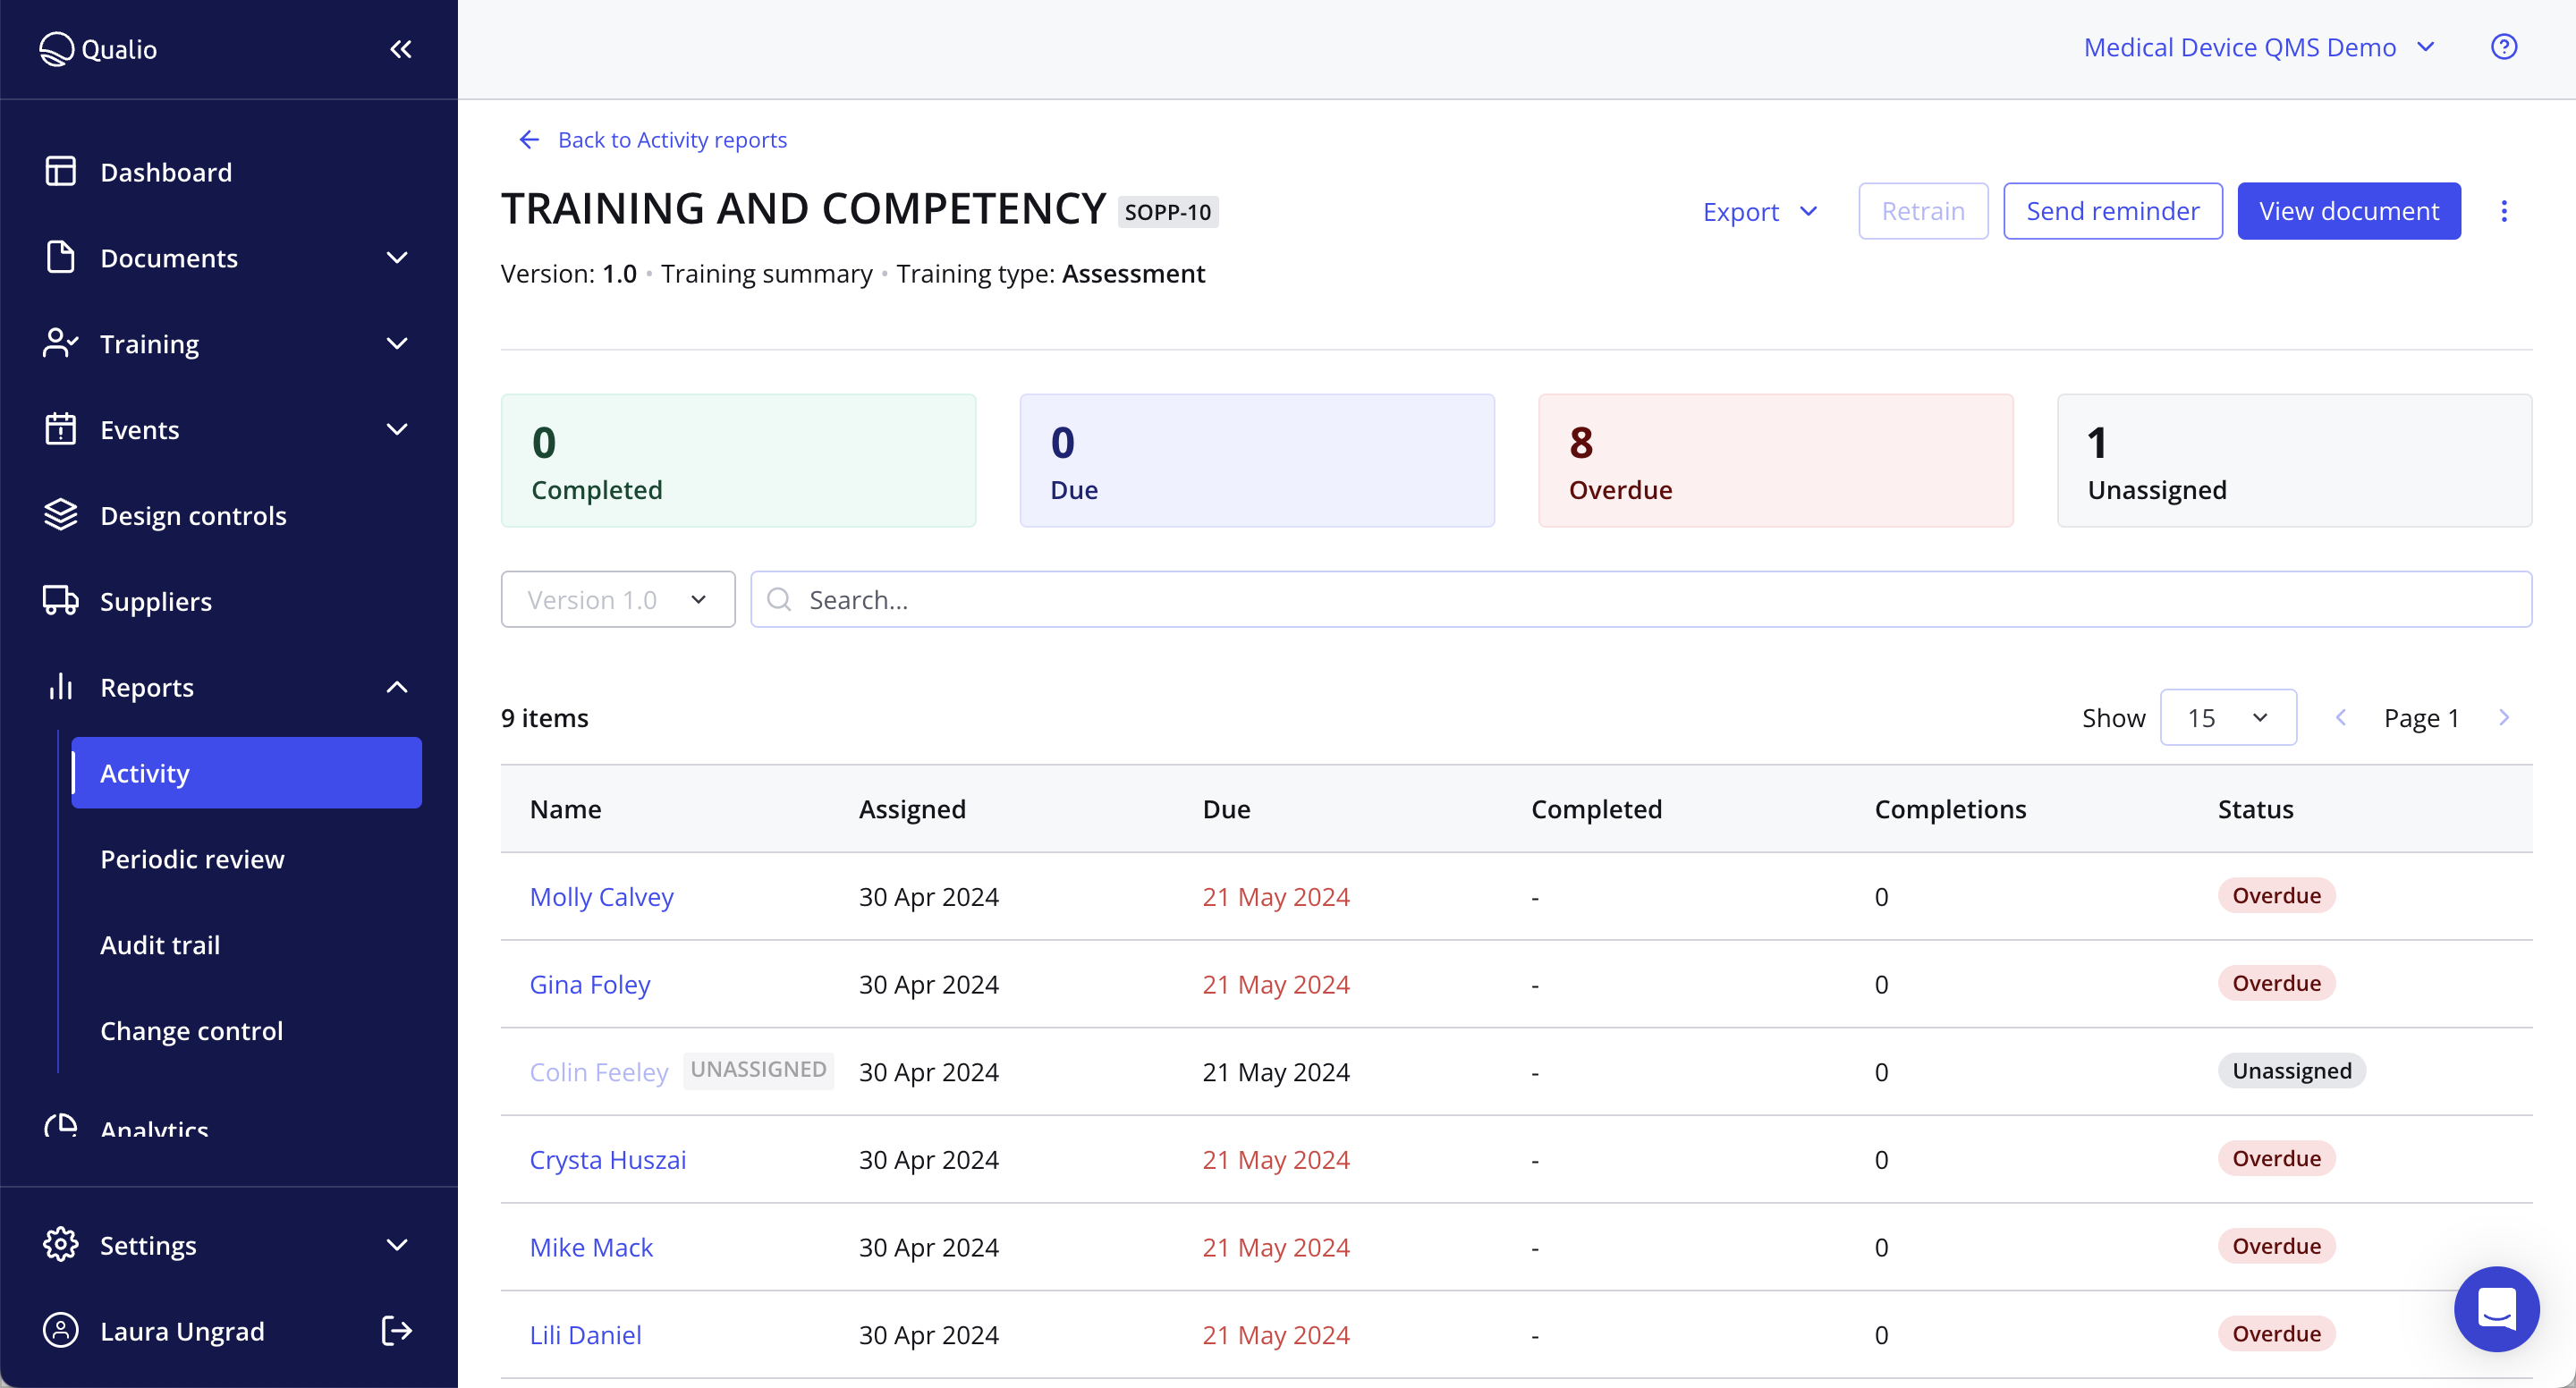Select the Training icon in the sidebar

pyautogui.click(x=60, y=343)
